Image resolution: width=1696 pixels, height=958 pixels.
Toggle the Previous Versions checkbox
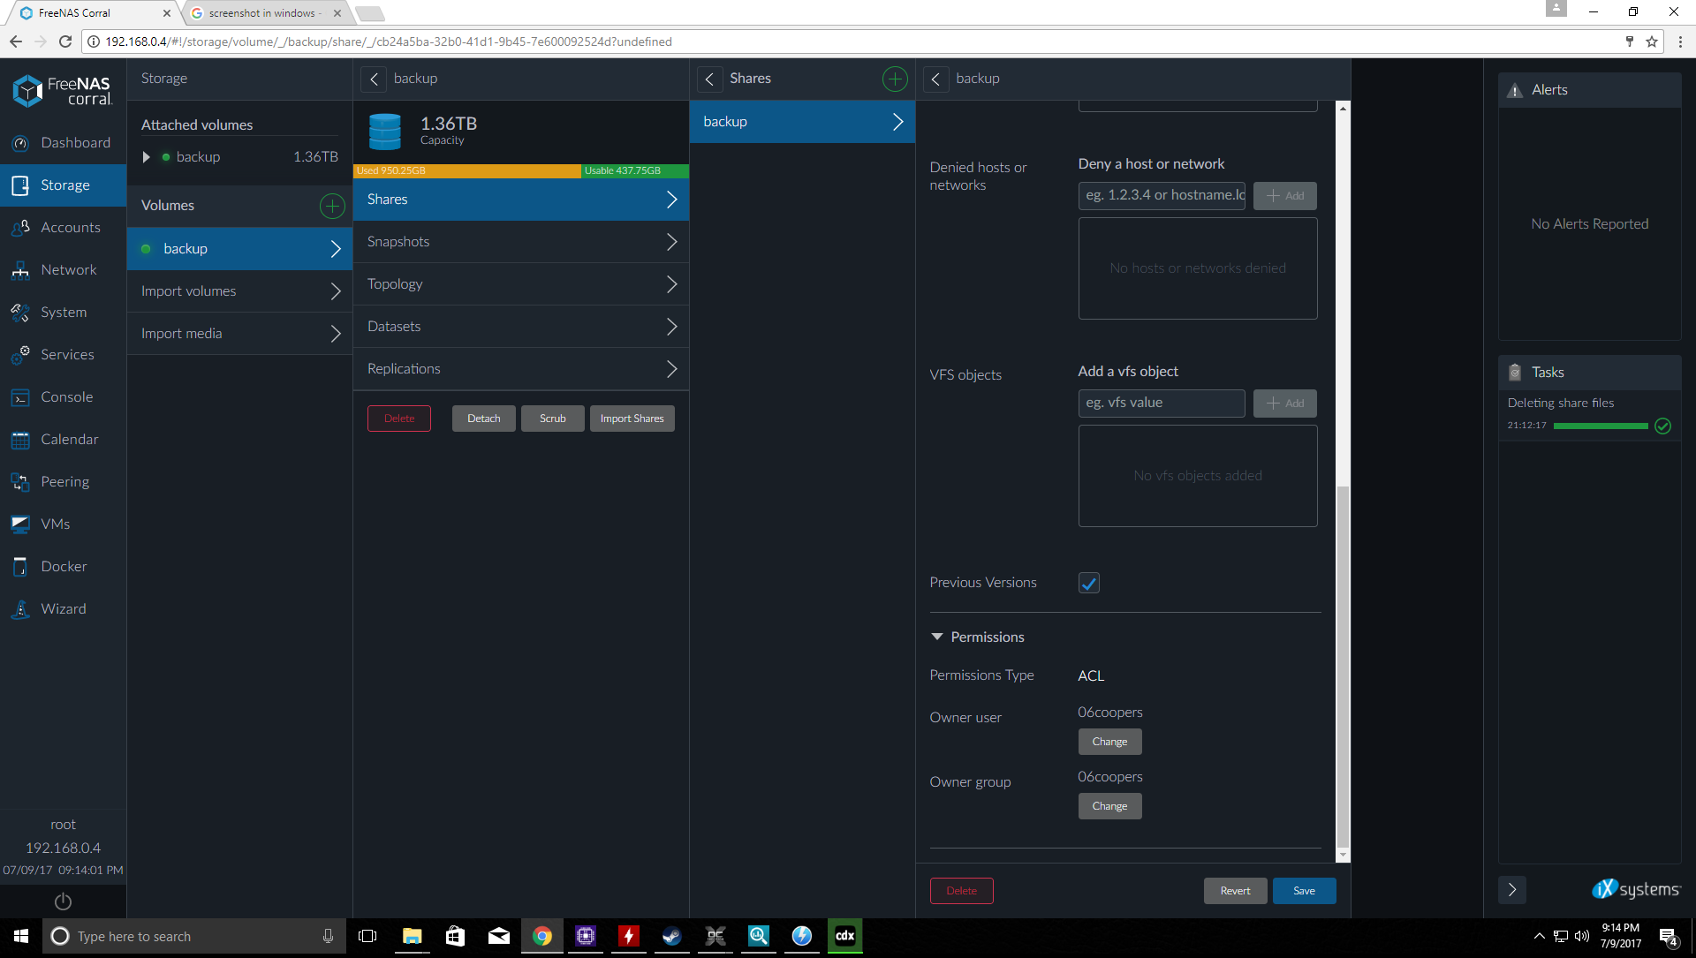1088,583
